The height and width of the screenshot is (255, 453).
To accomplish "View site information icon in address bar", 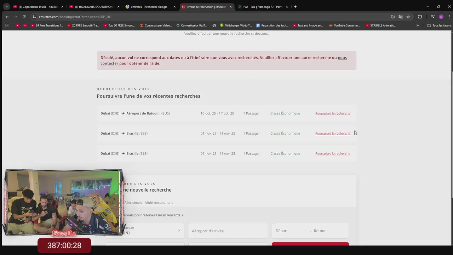I will pyautogui.click(x=34, y=17).
